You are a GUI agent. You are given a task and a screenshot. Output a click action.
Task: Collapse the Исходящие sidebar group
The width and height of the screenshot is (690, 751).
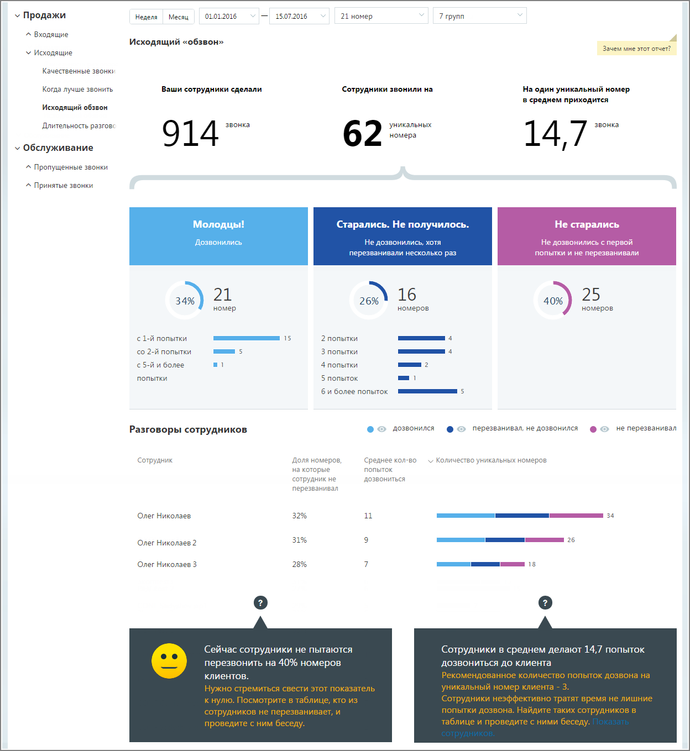(49, 52)
